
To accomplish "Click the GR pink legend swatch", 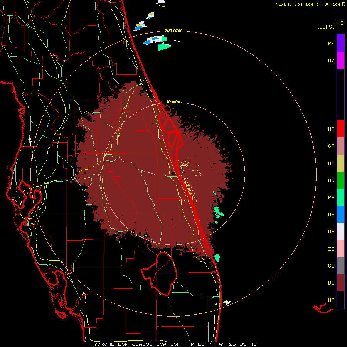I will 340,146.
